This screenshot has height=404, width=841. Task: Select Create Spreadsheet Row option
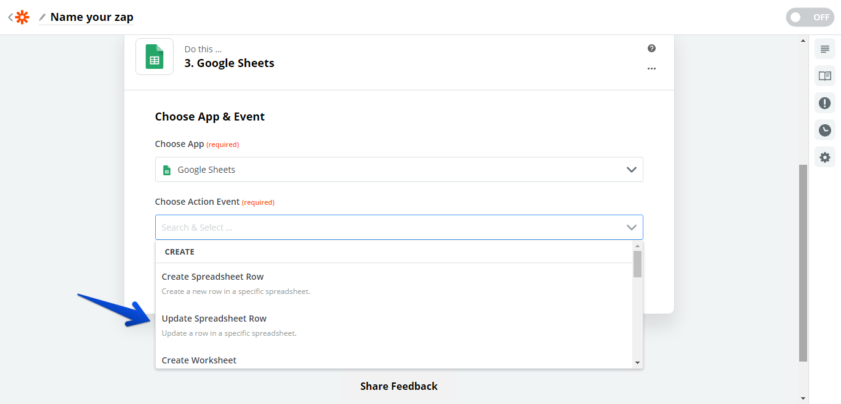pyautogui.click(x=213, y=277)
